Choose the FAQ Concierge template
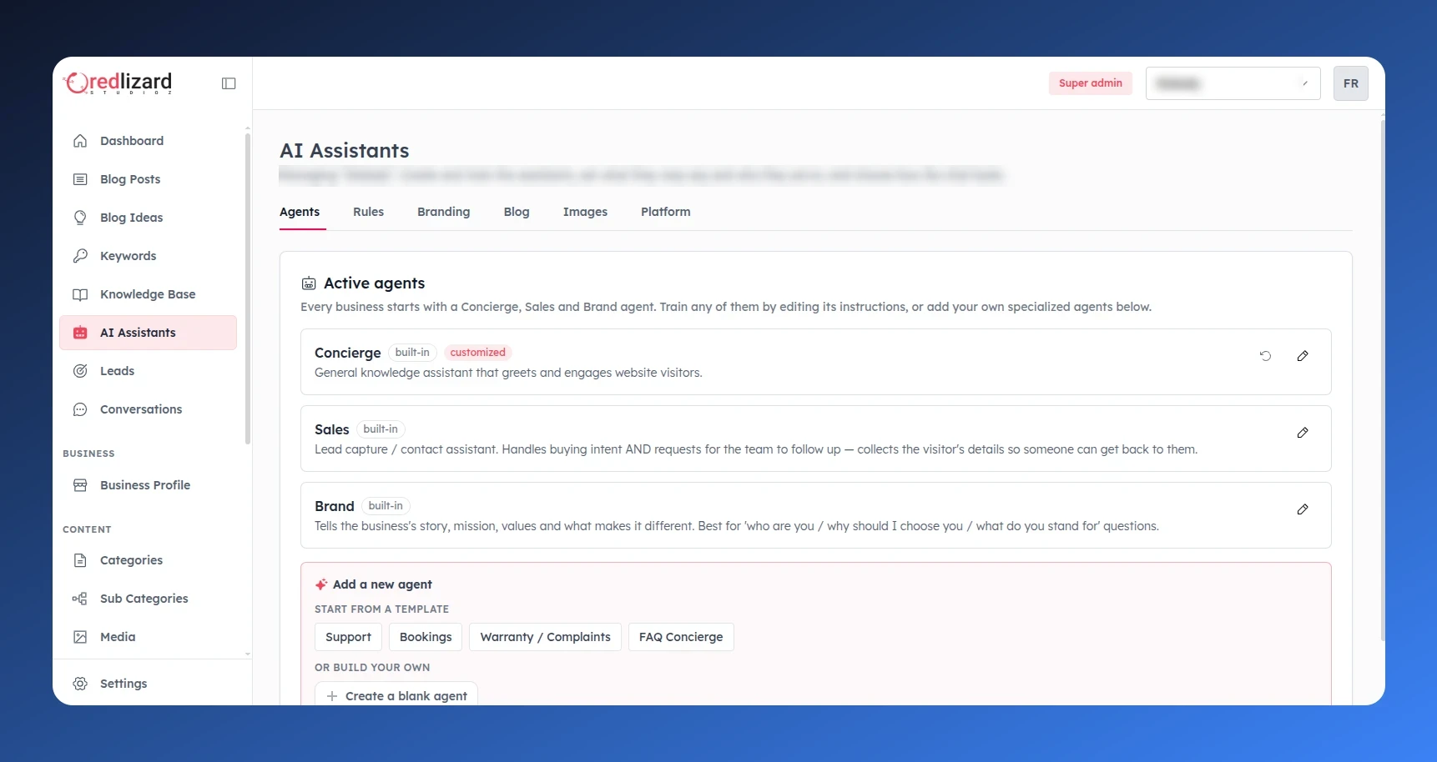 click(681, 637)
